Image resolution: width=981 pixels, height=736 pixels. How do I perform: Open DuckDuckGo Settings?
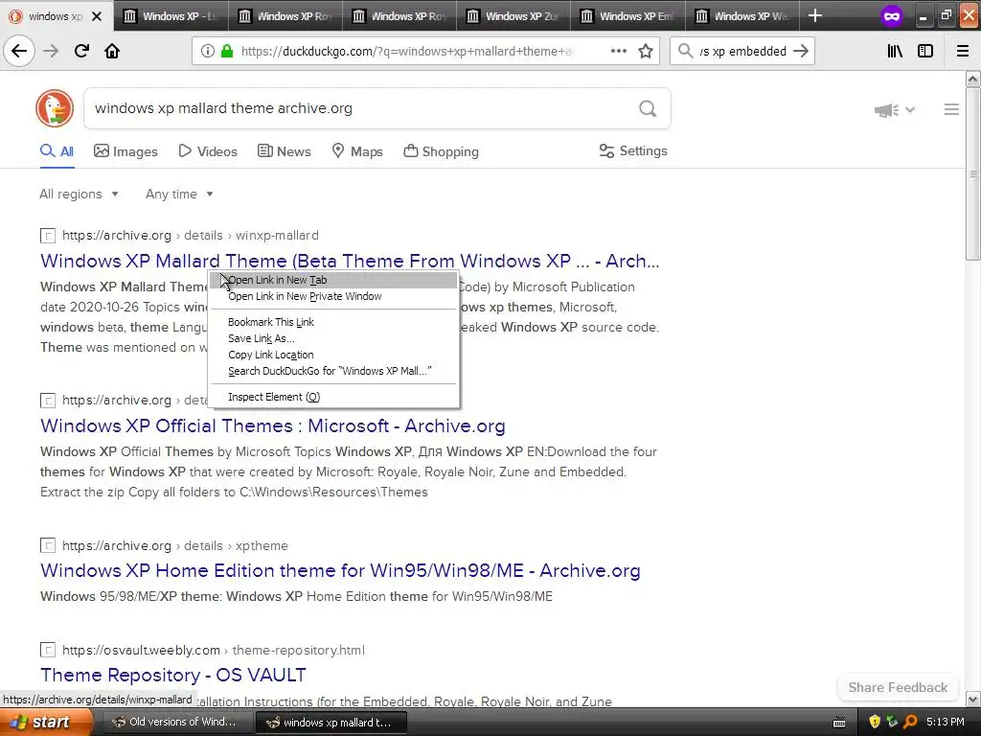click(633, 150)
